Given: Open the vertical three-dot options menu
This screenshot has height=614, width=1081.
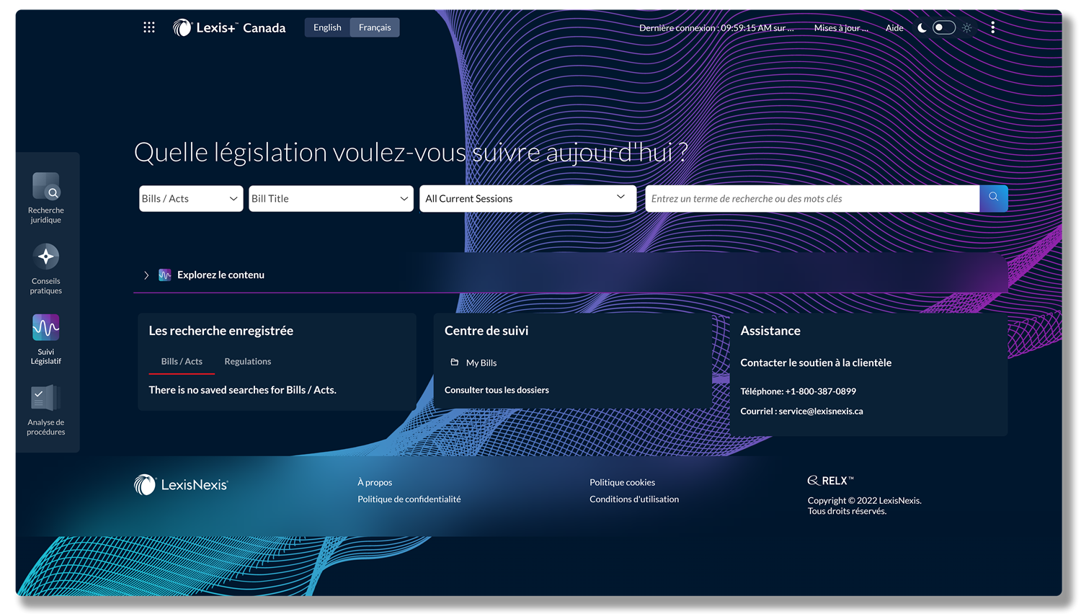Looking at the screenshot, I should tap(992, 27).
